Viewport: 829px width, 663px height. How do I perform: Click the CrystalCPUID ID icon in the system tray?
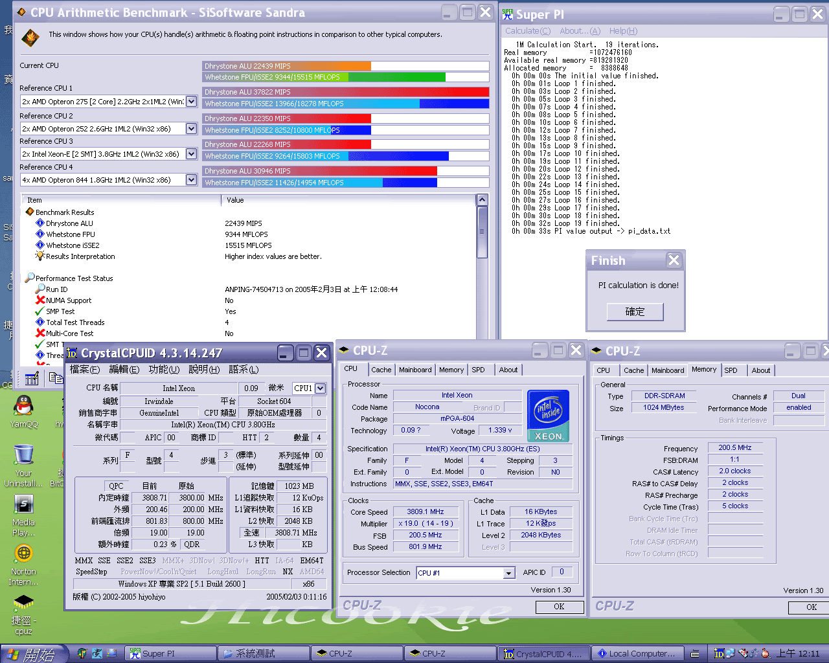click(x=719, y=653)
